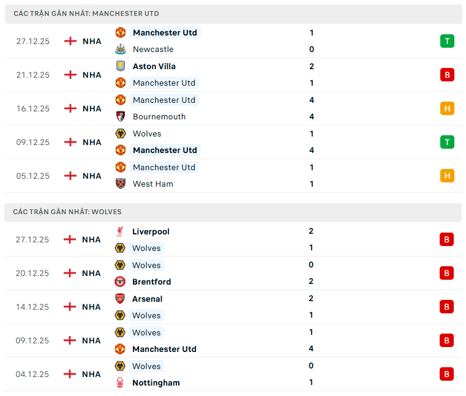The image size is (466, 396).
Task: Click the Nottingham club crest icon
Action: click(120, 383)
